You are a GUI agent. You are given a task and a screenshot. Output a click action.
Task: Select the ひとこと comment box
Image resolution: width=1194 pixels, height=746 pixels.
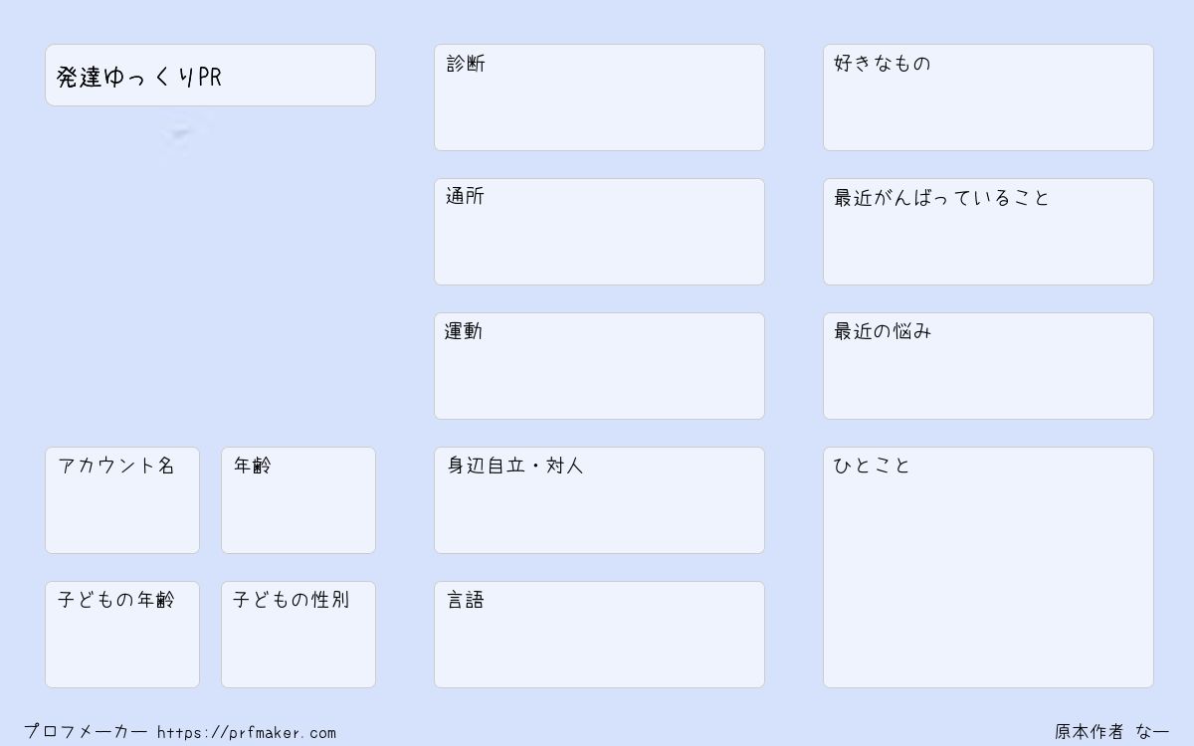point(988,567)
